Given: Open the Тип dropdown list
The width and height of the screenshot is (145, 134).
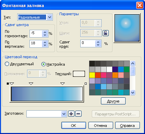Looking at the screenshot, I should (49, 17).
